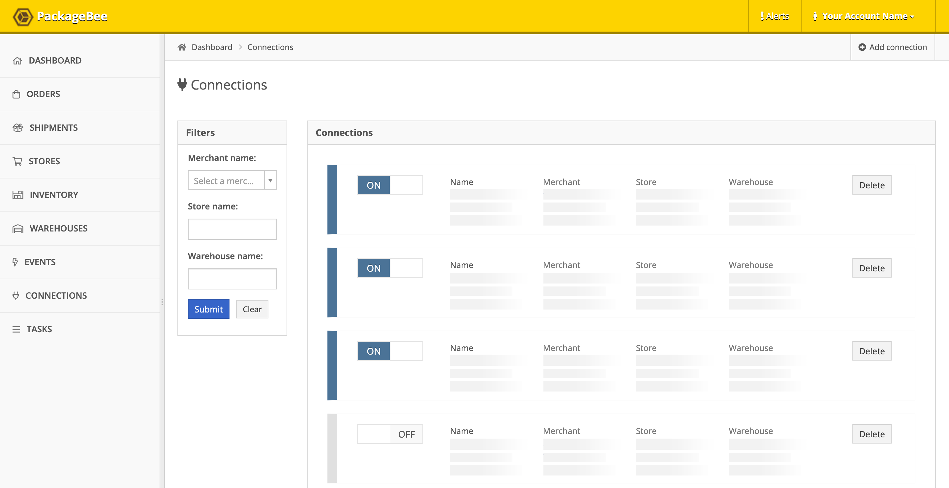Click the home icon in breadcrumb

182,47
